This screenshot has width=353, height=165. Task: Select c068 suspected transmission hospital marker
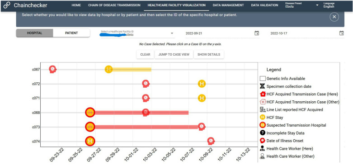point(90,113)
